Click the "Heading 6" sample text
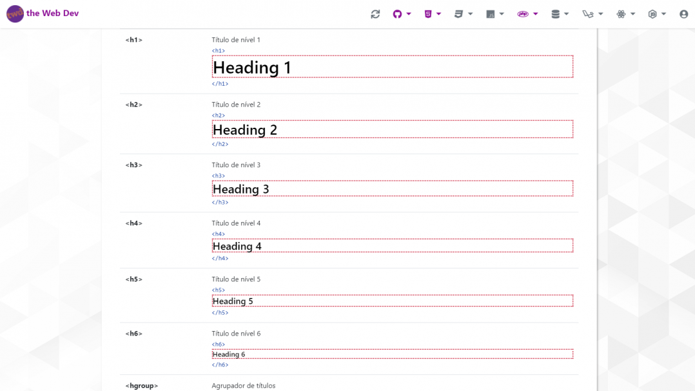 [x=229, y=354]
